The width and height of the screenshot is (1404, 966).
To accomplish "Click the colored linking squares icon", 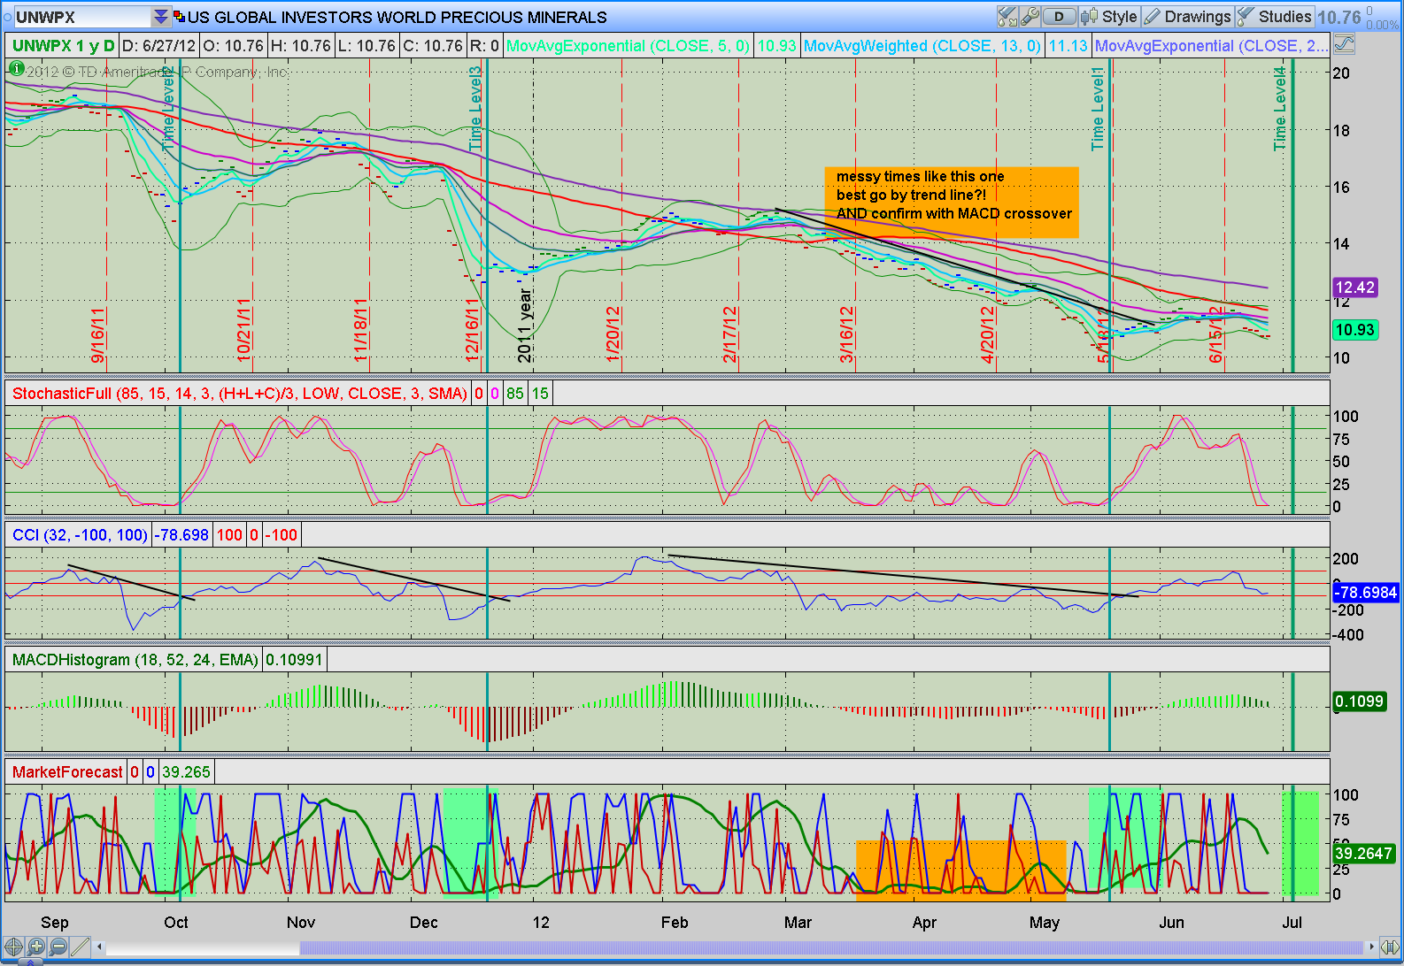I will pyautogui.click(x=180, y=17).
